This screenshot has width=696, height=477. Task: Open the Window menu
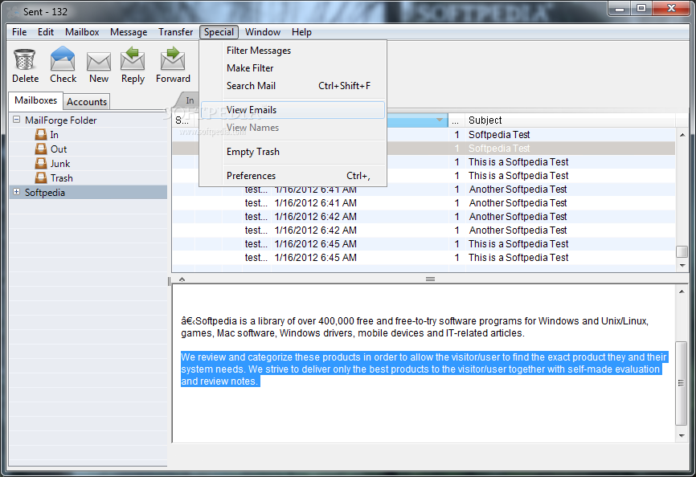[x=262, y=32]
